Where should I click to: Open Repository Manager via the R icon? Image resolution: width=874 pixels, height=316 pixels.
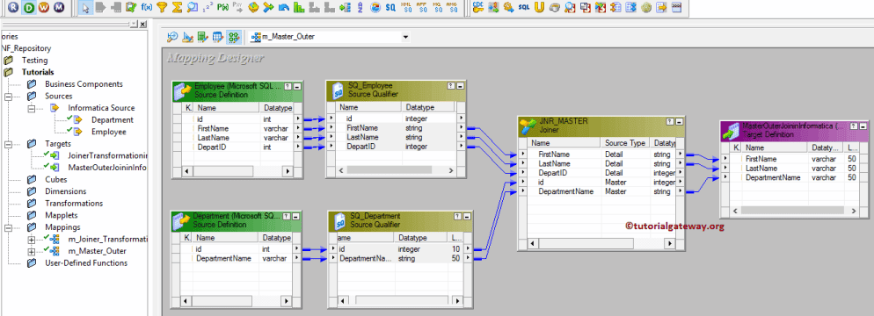tap(13, 7)
